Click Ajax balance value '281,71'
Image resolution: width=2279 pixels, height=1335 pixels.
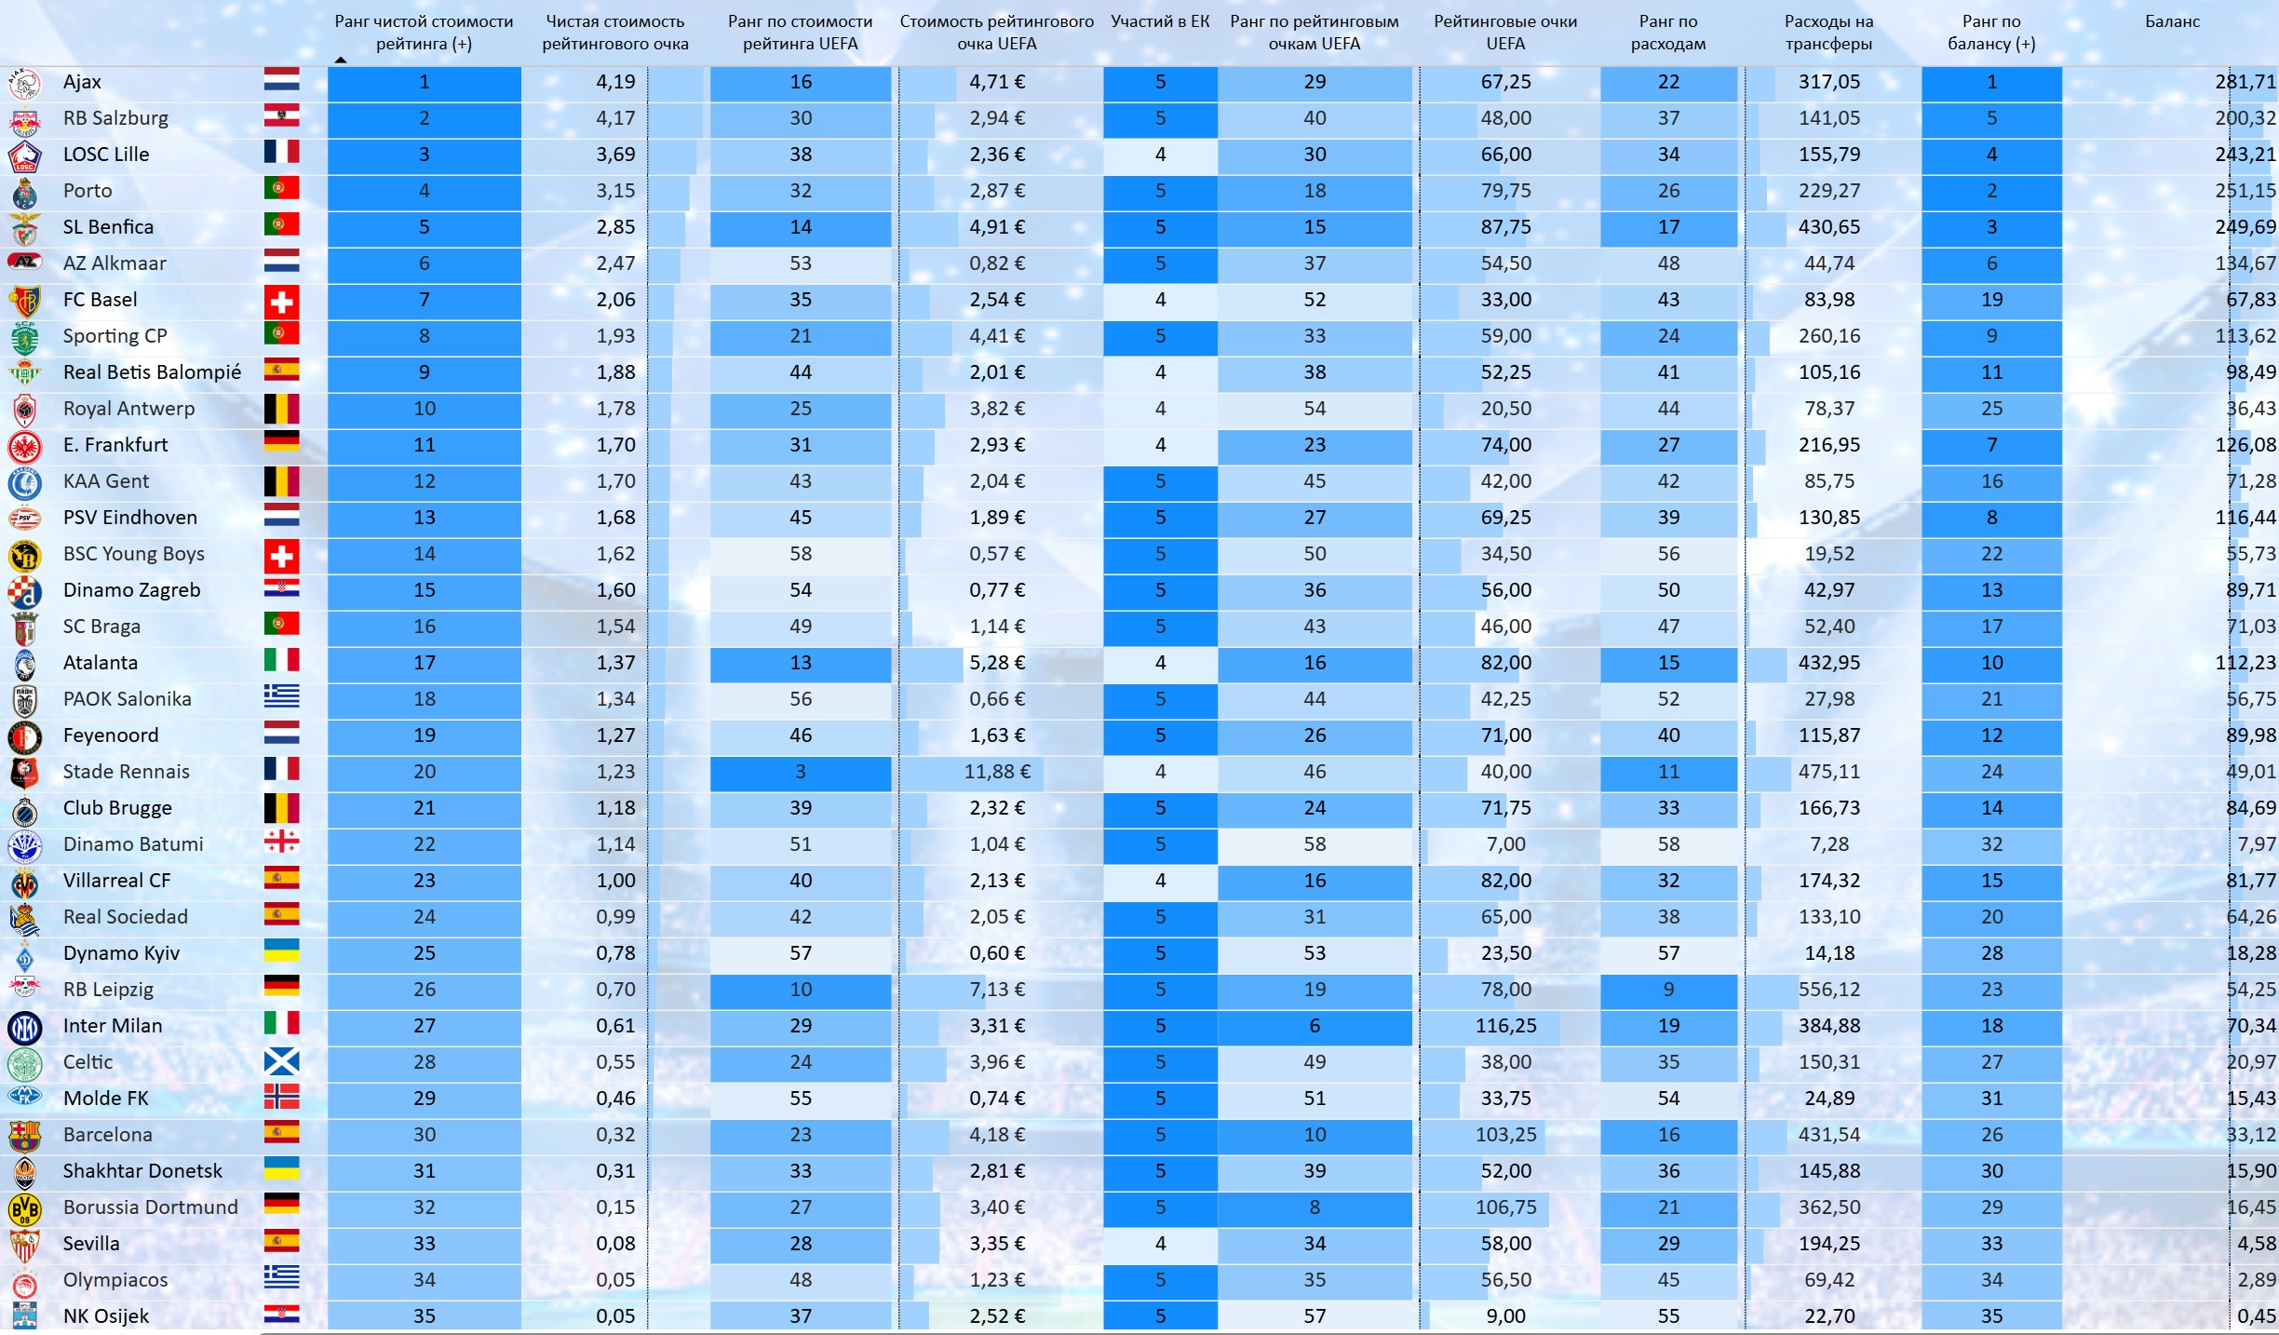coord(2245,82)
